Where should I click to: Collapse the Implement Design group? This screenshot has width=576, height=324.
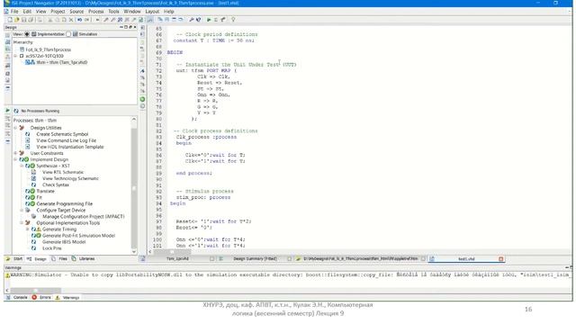(15, 159)
